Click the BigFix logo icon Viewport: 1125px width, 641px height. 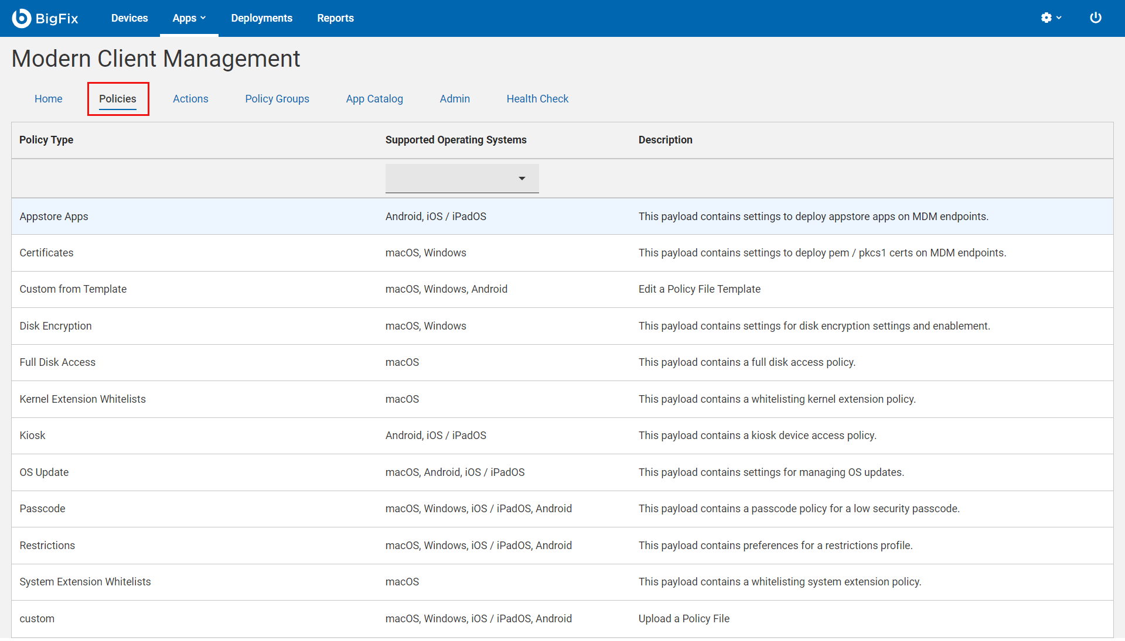coord(21,18)
